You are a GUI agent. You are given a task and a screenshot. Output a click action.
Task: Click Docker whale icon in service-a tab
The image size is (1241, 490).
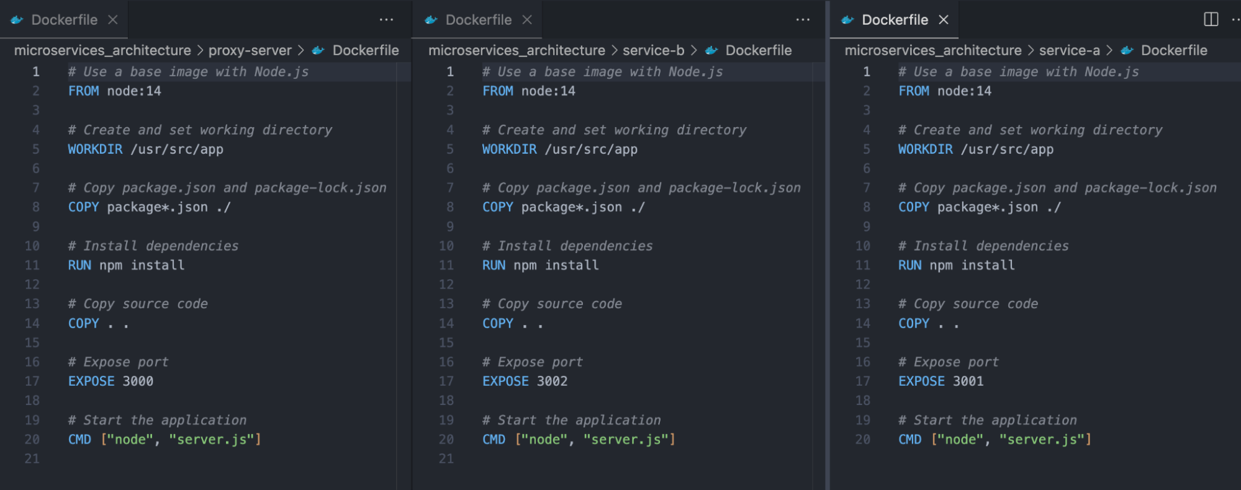(847, 20)
